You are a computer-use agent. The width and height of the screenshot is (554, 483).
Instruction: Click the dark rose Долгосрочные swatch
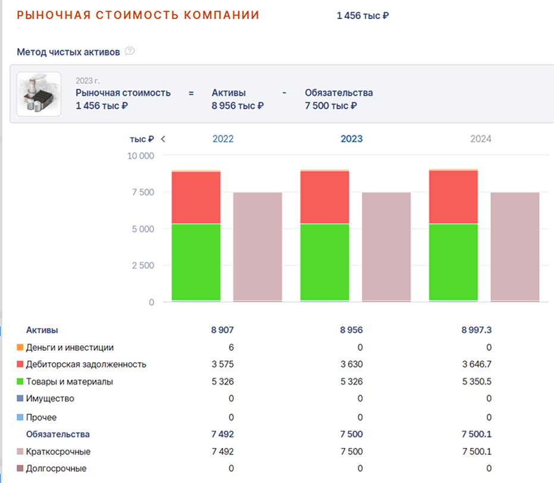coord(20,469)
